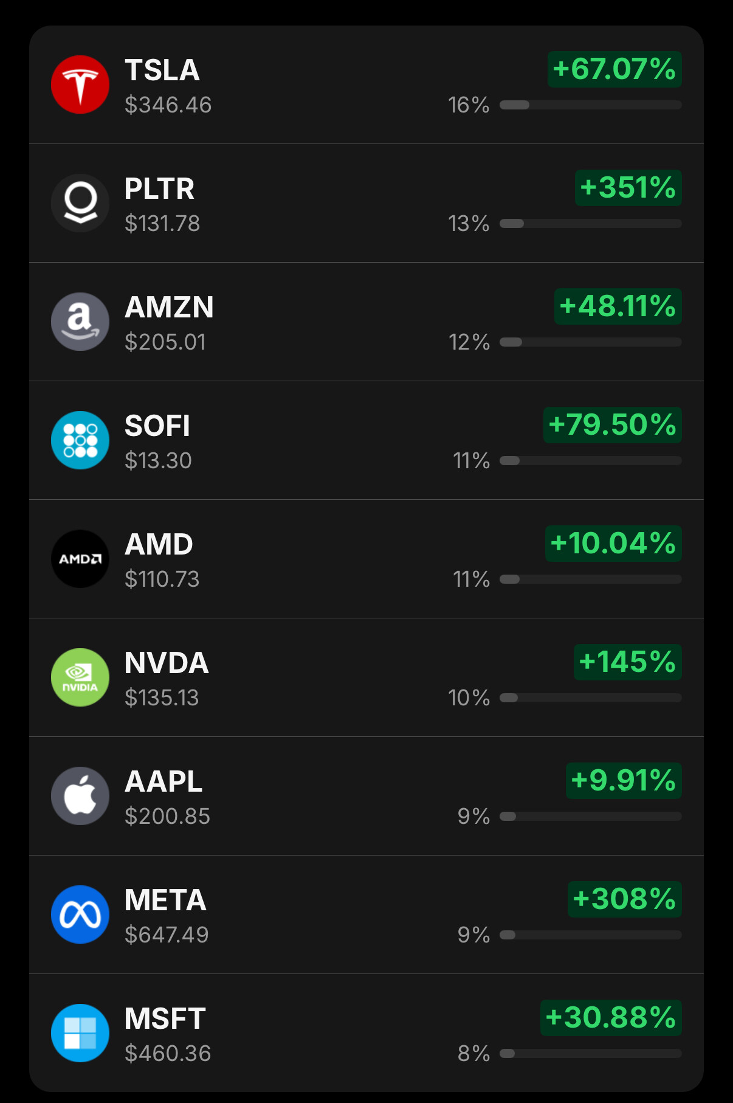Tap the NVIDIA logo icon
This screenshot has height=1103, width=733.
coord(80,677)
